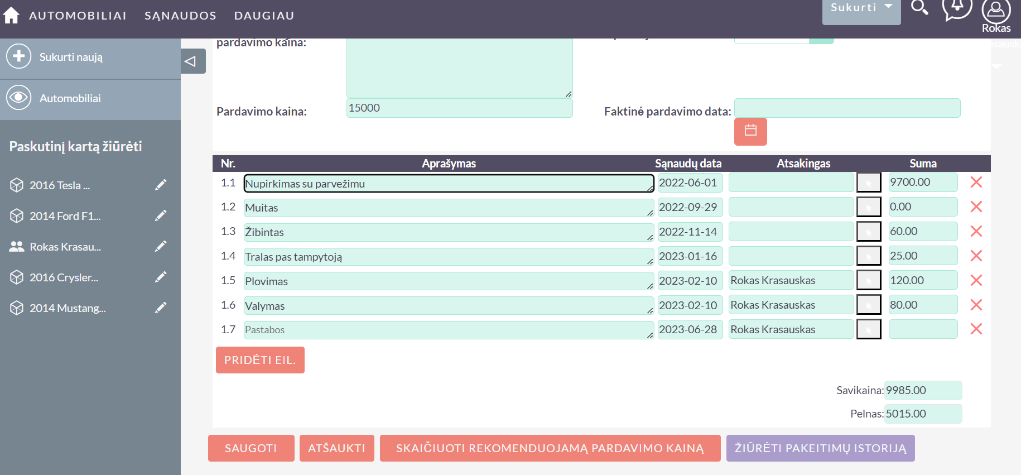
Task: Select responsible user for Plovimas row
Action: [x=869, y=280]
